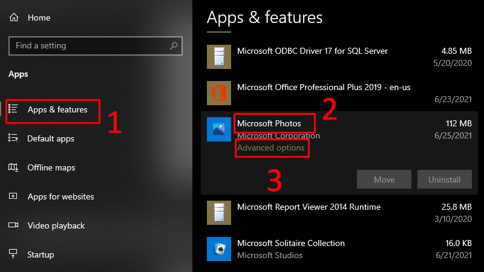Click the 3/10/2020 install date
The height and width of the screenshot is (272, 484).
(x=453, y=219)
